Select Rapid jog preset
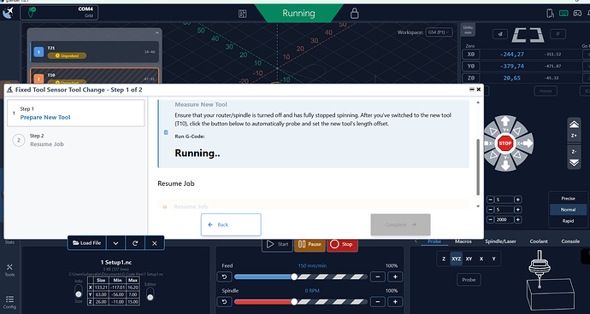Viewport: 590px width, 314px height. (568, 221)
